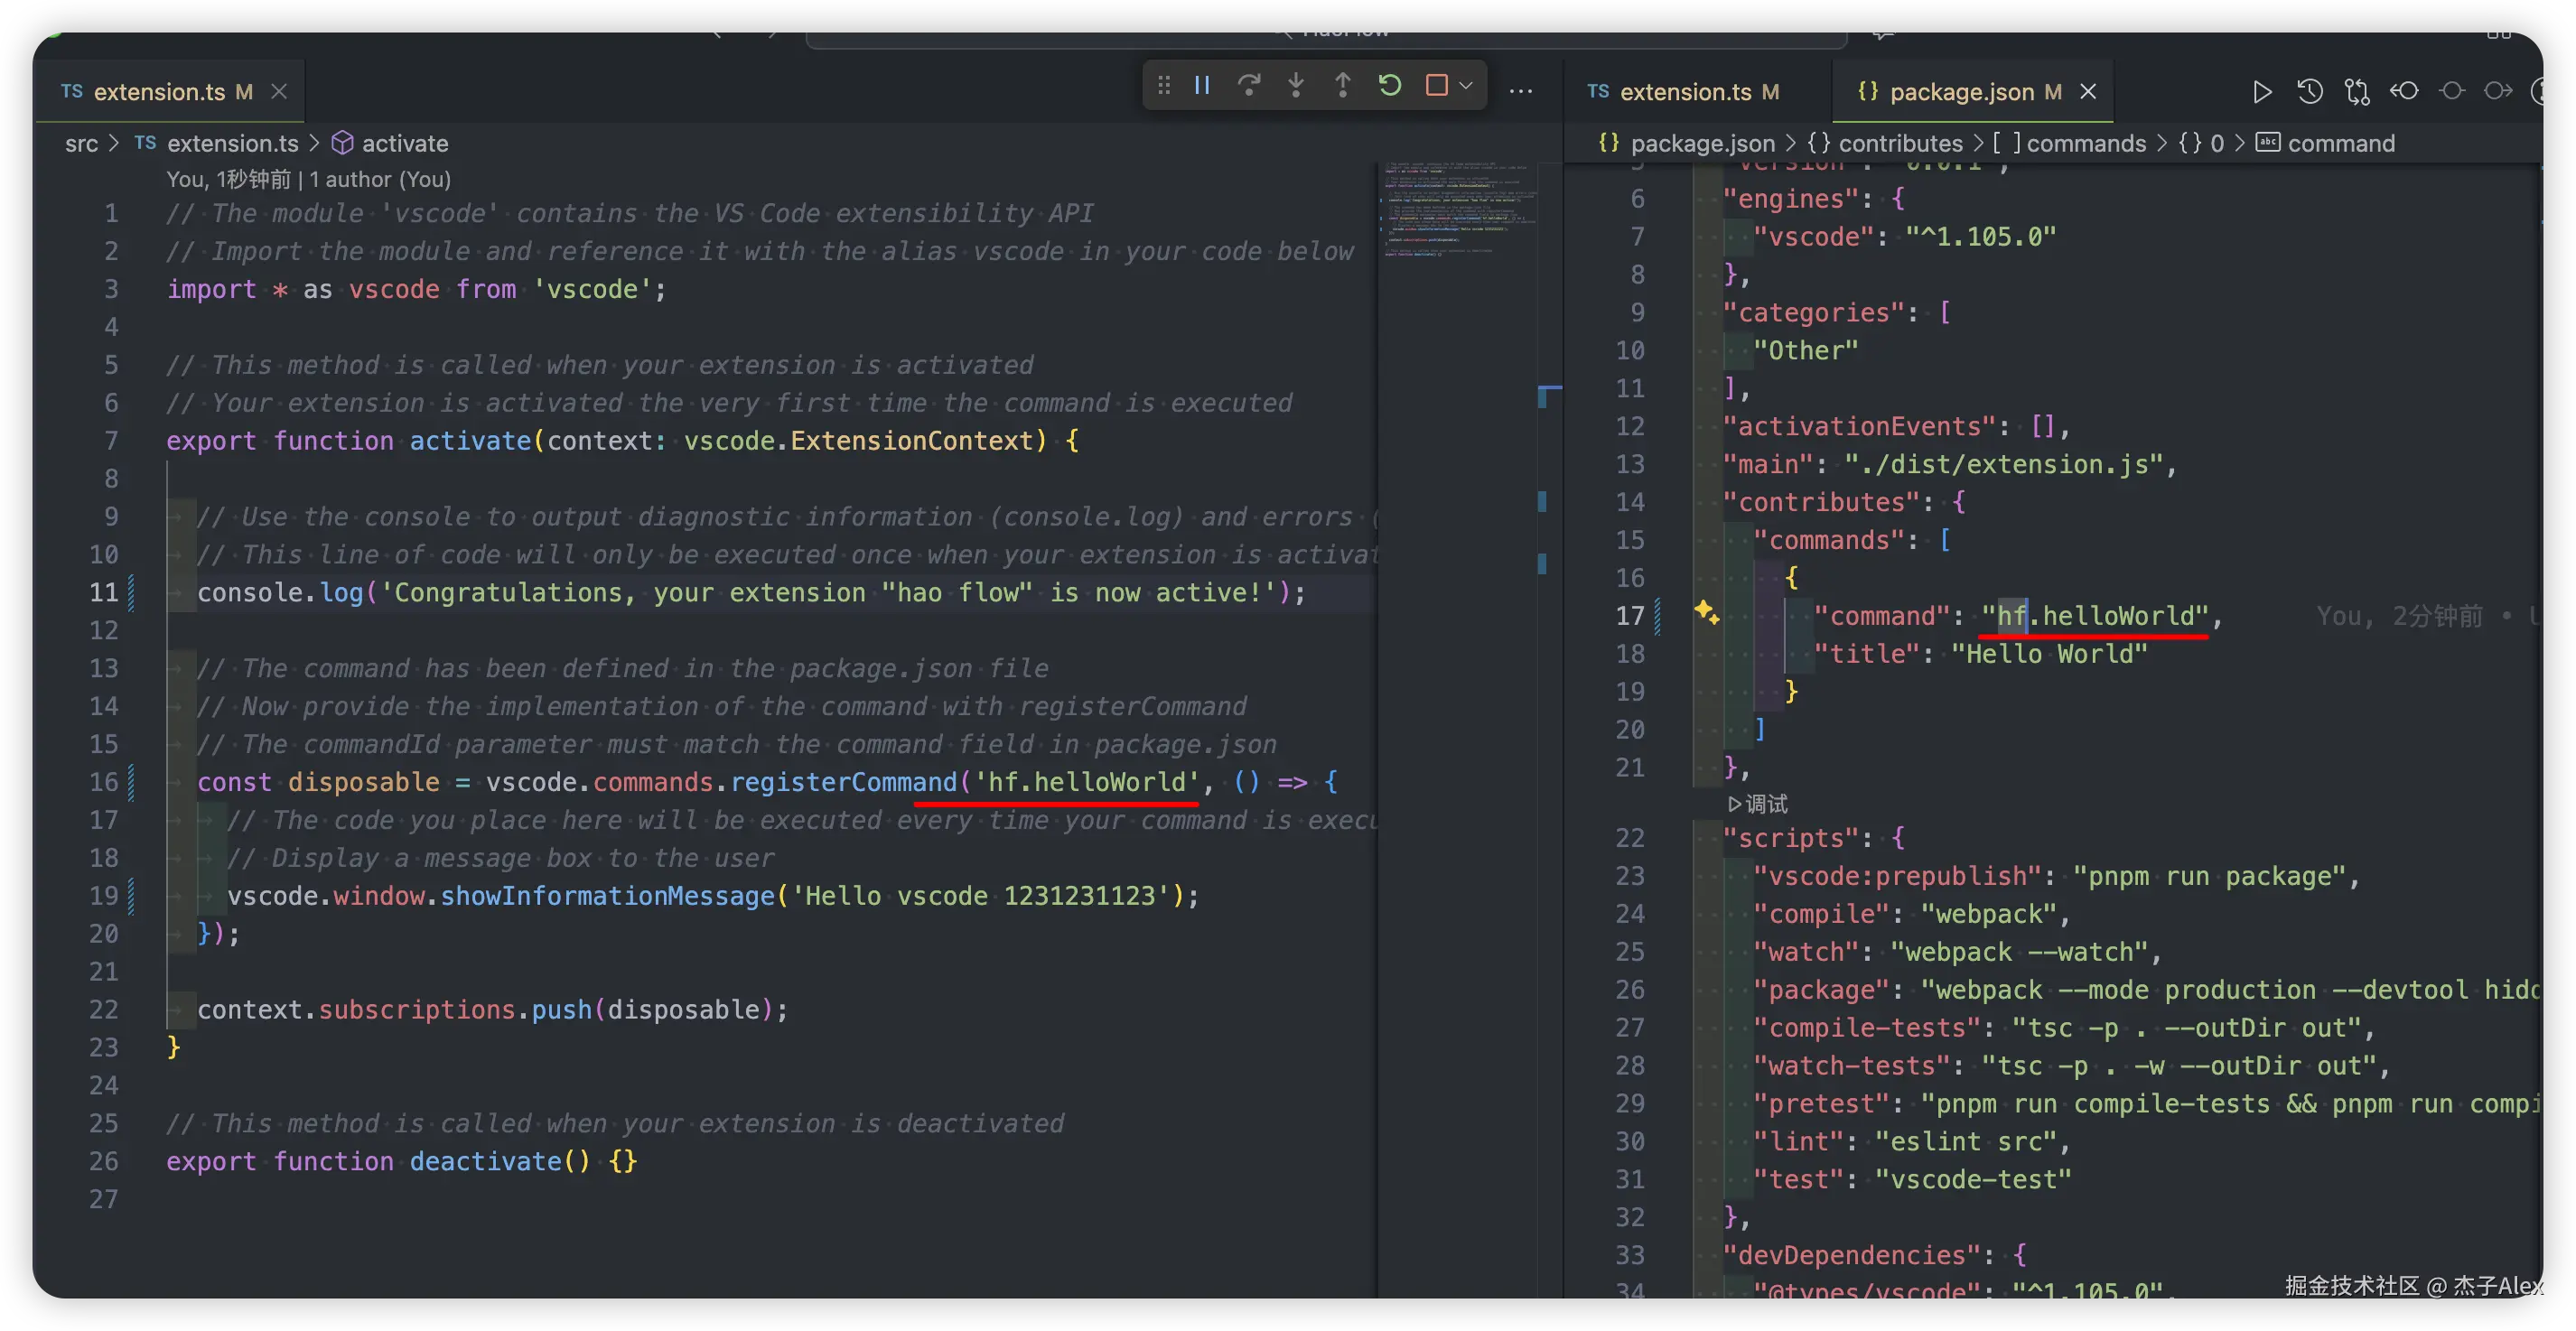The width and height of the screenshot is (2576, 1331).
Task: Switch to extension.ts tab in right editor group
Action: [1685, 92]
